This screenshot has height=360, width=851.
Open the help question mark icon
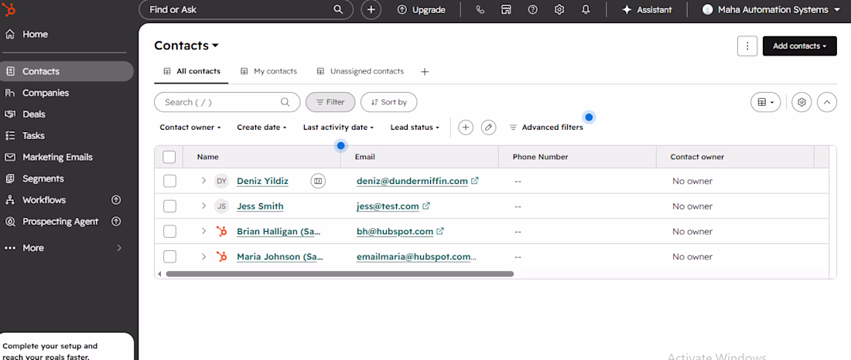tap(533, 10)
